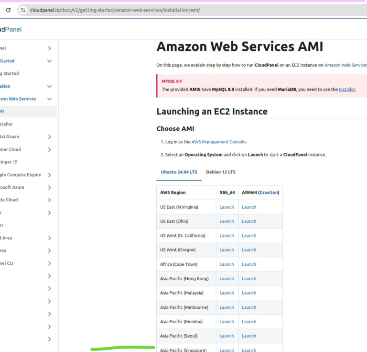
Task: Launch X86_64 AMI for US East (N.Virginia)
Action: click(x=227, y=207)
